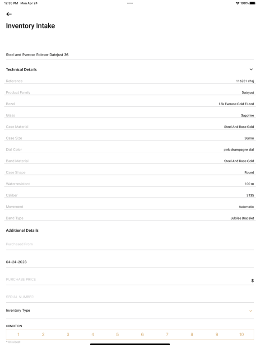The height and width of the screenshot is (347, 260).
Task: Open the 04-24-2023 purchase date field
Action: (x=130, y=262)
